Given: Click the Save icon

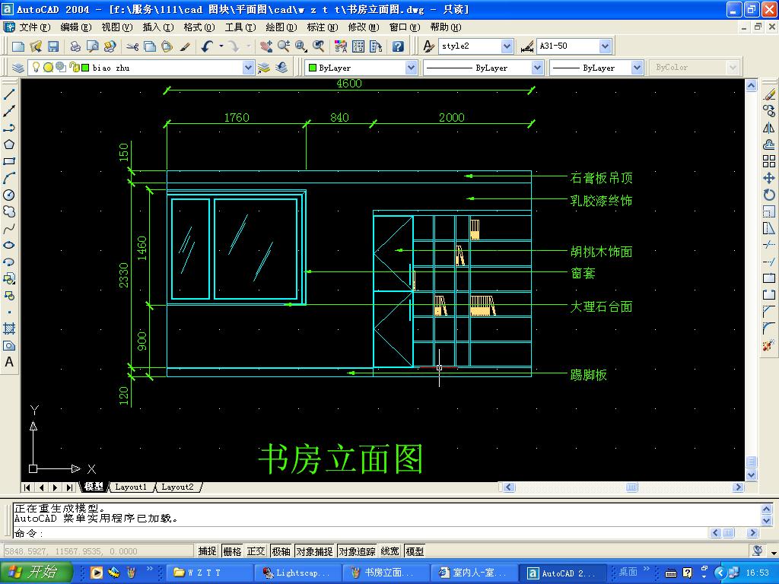Looking at the screenshot, I should pyautogui.click(x=53, y=46).
